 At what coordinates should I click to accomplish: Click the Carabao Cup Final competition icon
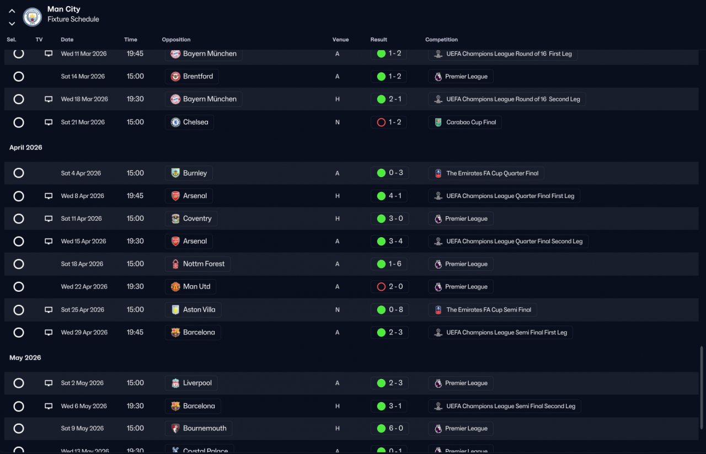point(438,122)
